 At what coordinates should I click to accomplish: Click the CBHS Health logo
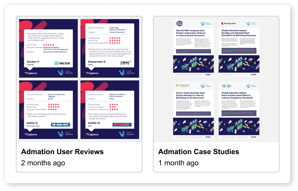click(x=126, y=63)
